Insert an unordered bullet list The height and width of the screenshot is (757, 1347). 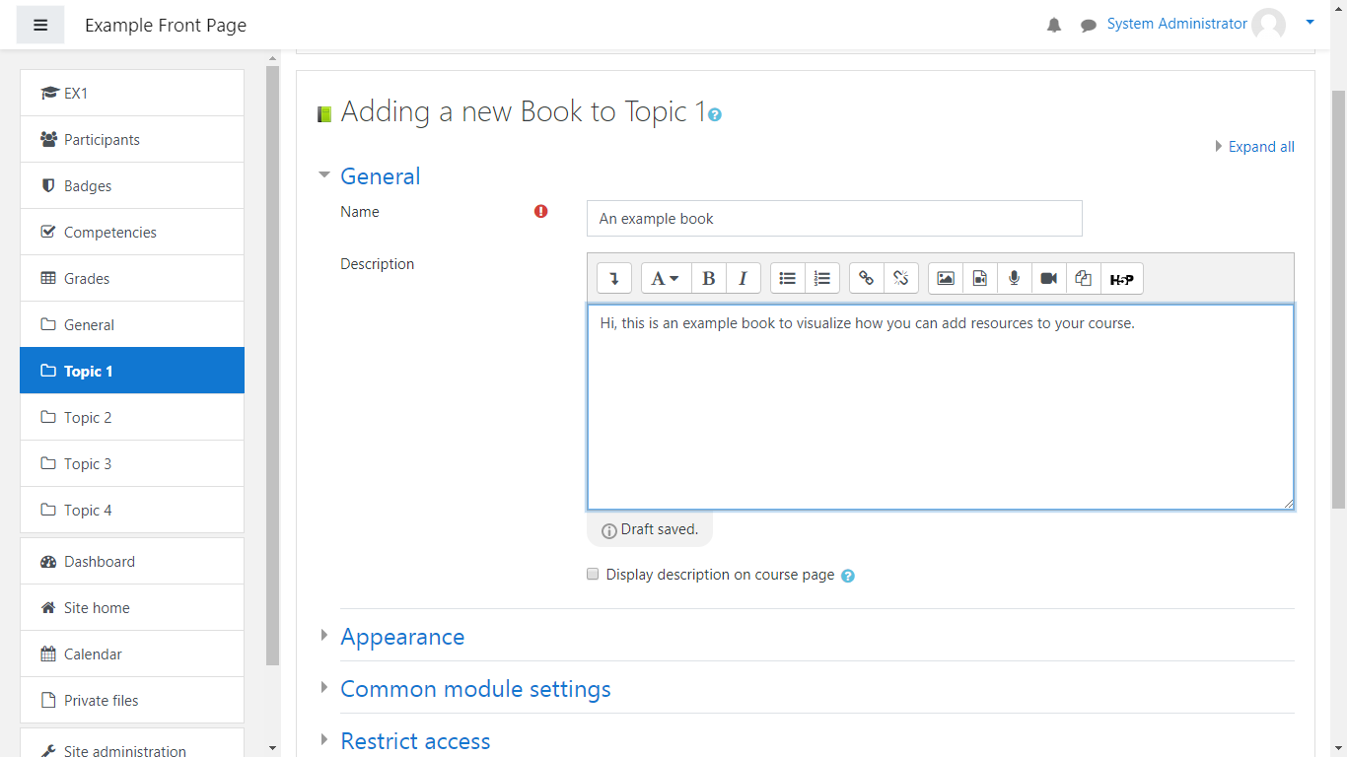click(787, 279)
